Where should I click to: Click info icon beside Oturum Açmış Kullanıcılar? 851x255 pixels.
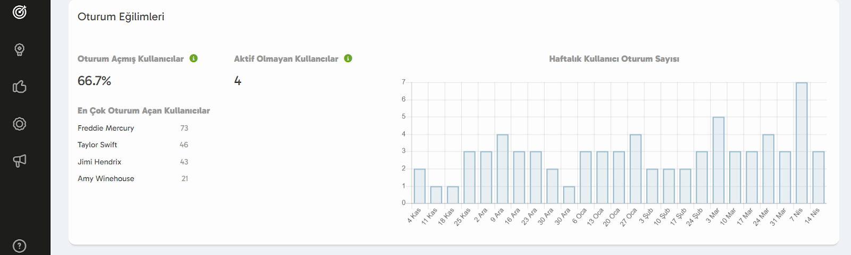tap(194, 58)
